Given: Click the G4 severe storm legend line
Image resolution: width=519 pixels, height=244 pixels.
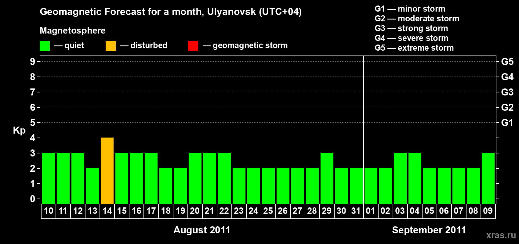Looking at the screenshot, I should pyautogui.click(x=412, y=38).
